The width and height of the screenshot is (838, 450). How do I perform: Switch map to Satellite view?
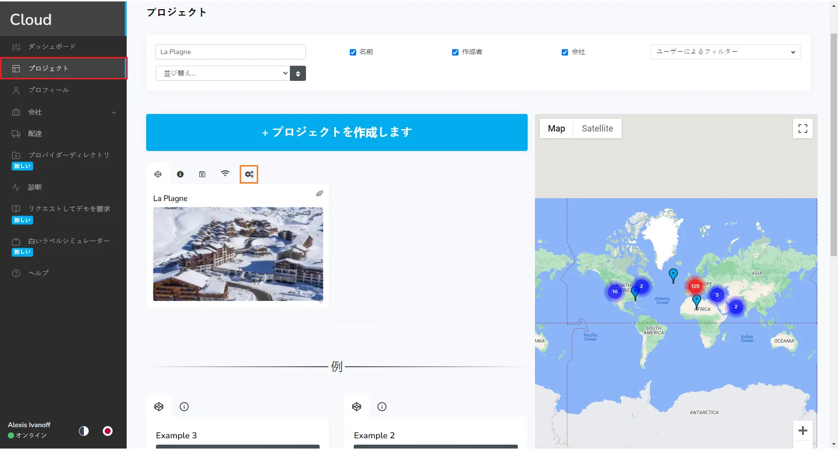(597, 129)
